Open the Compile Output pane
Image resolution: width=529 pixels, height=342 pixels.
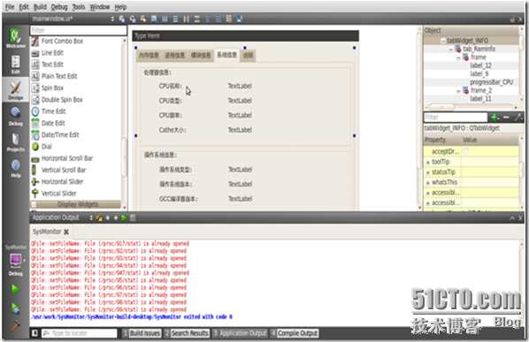(295, 333)
